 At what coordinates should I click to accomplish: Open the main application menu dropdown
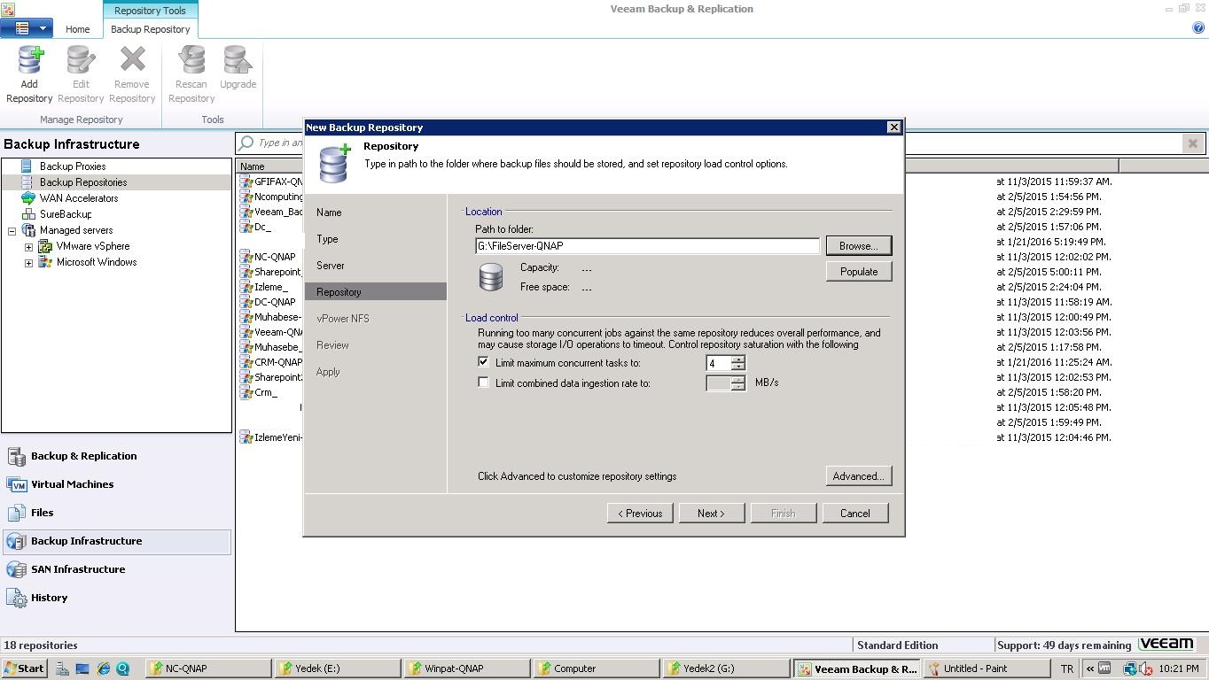[27, 28]
